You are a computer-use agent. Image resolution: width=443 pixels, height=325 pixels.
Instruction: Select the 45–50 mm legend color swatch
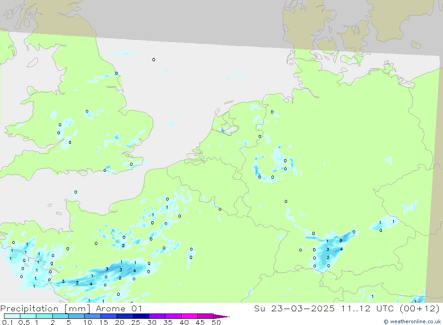pos(206,316)
